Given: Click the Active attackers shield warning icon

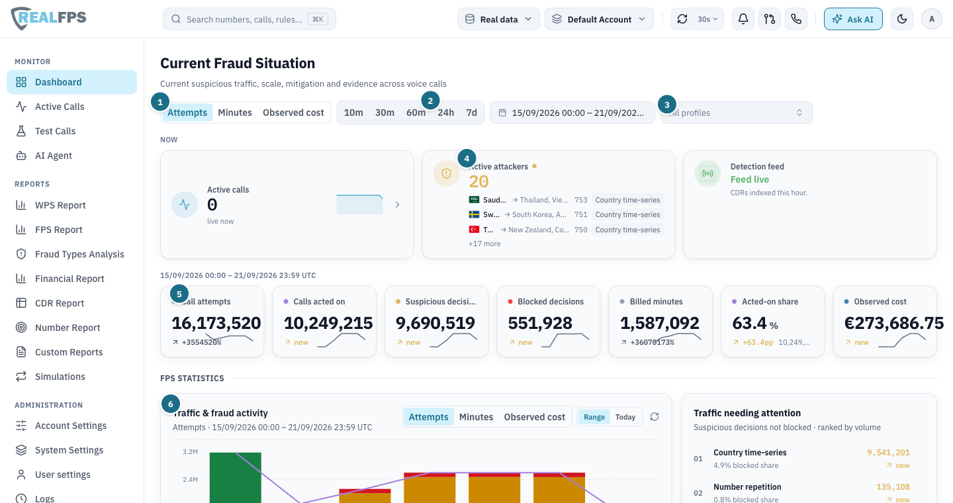Looking at the screenshot, I should click(x=446, y=173).
